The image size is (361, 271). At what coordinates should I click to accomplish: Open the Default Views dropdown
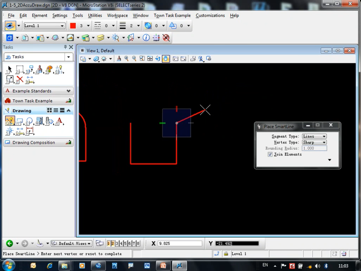72,243
